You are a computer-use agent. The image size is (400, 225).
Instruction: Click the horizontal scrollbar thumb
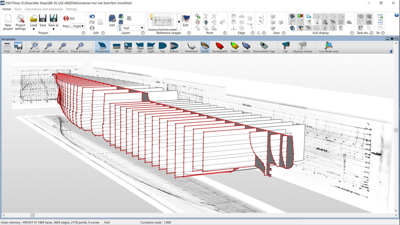click(x=33, y=215)
